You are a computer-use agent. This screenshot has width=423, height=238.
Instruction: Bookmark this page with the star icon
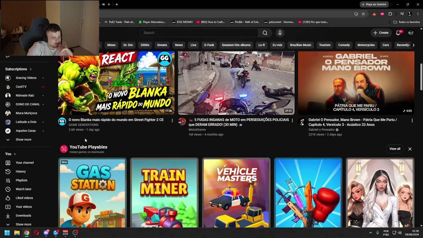pyautogui.click(x=363, y=14)
